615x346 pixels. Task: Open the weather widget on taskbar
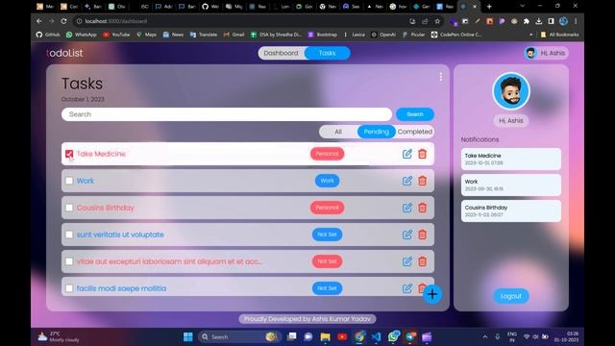click(x=59, y=336)
